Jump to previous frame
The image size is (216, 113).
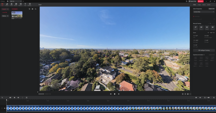click(111, 94)
